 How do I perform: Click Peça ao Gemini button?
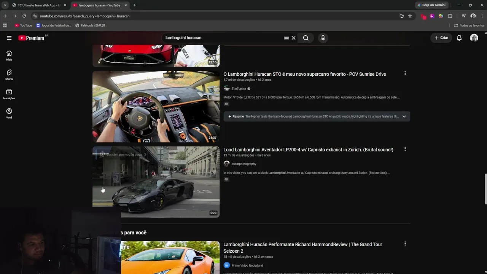click(431, 5)
